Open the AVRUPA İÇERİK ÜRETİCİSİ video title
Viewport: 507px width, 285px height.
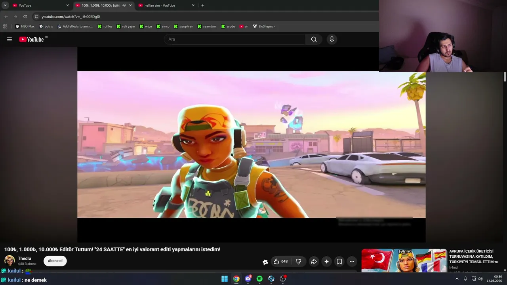(x=473, y=256)
